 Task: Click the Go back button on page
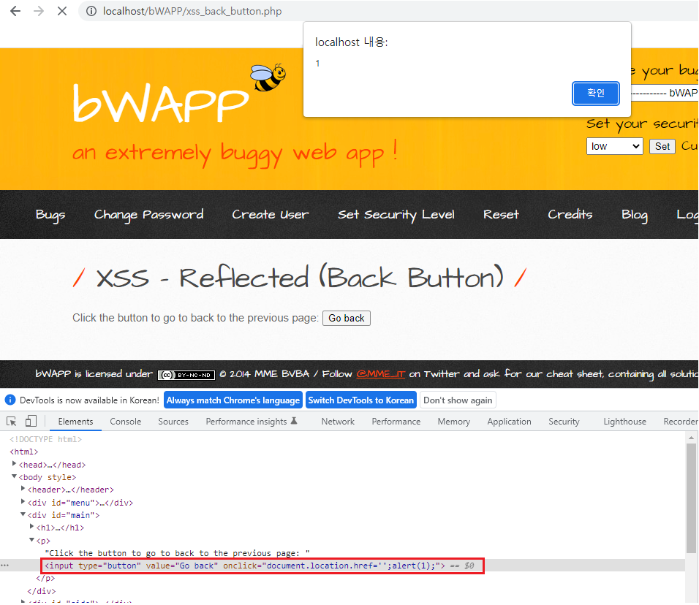347,318
